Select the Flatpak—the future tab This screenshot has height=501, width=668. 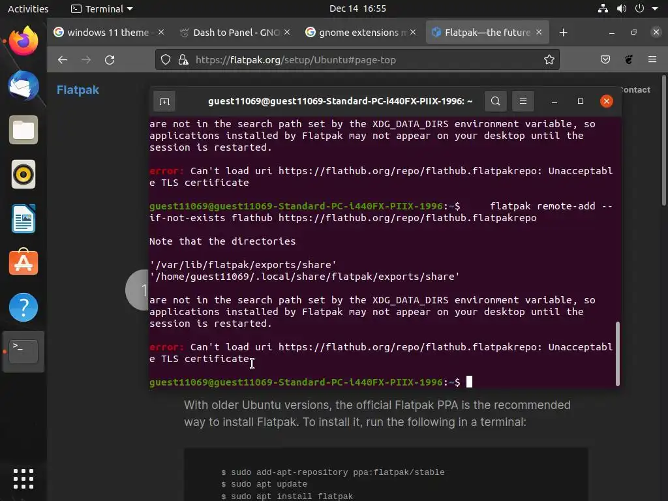coord(487,33)
